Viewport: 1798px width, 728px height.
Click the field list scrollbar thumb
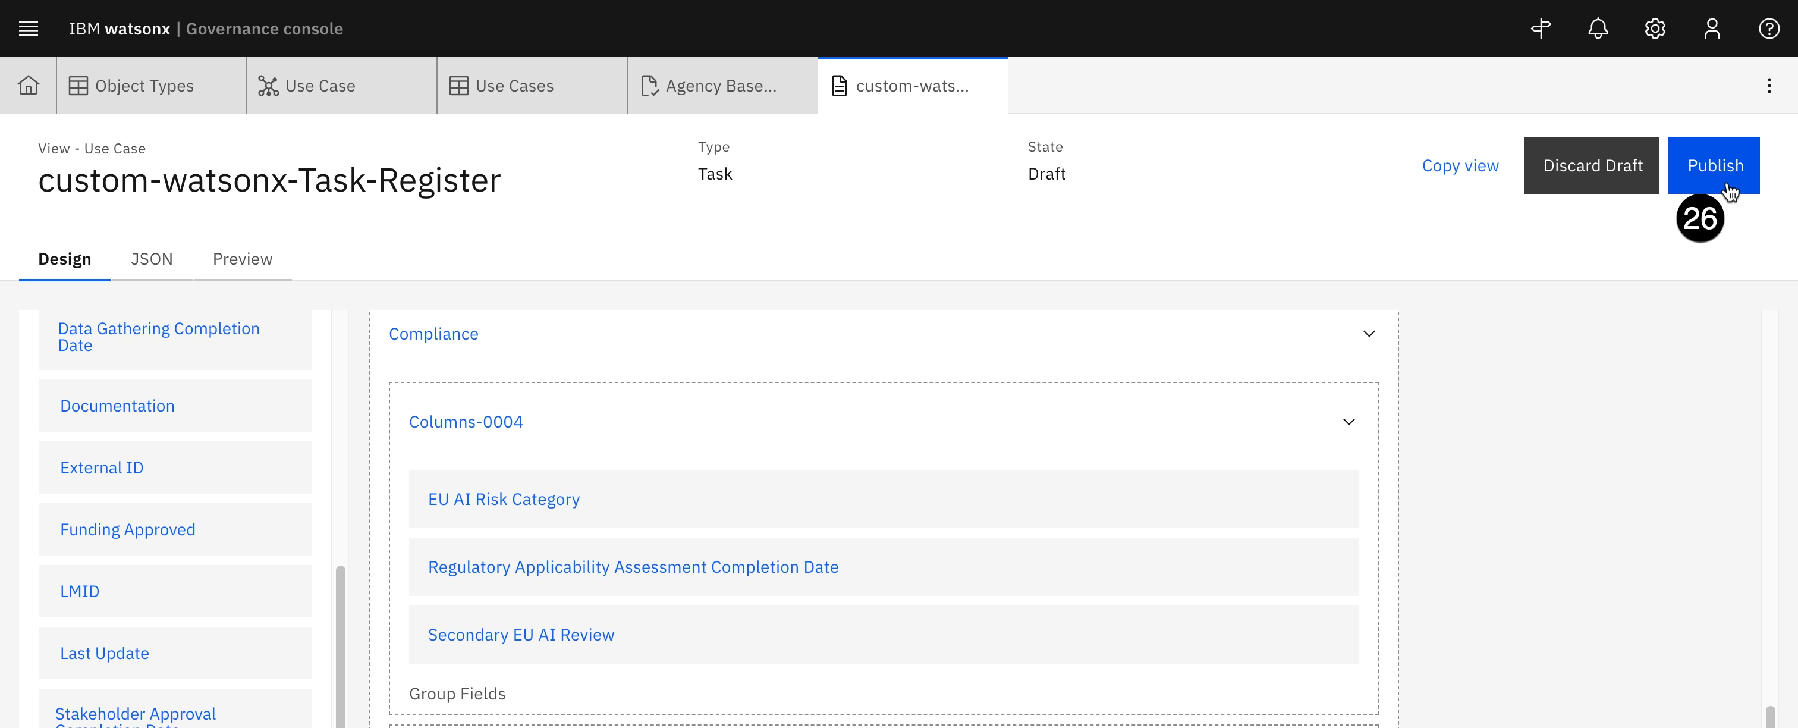pos(340,647)
